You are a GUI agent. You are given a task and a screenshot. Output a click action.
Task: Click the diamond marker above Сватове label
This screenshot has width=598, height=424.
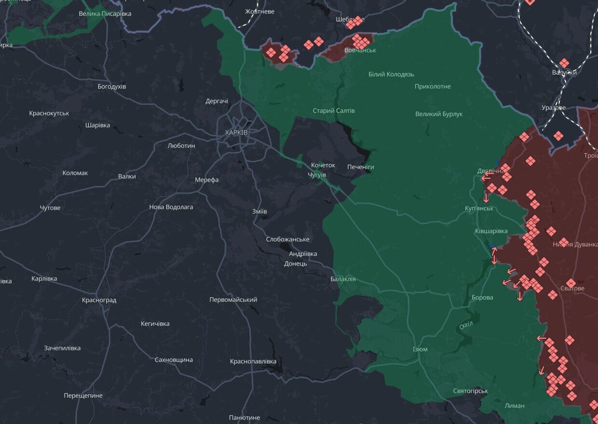571,283
